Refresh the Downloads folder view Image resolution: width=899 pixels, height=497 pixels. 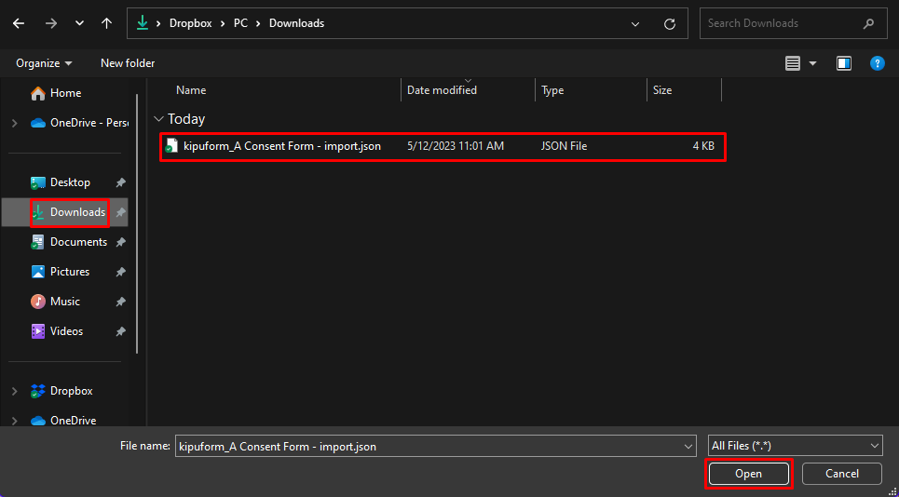click(669, 23)
